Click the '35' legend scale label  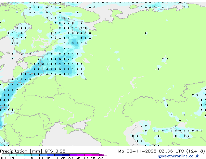[78, 158]
